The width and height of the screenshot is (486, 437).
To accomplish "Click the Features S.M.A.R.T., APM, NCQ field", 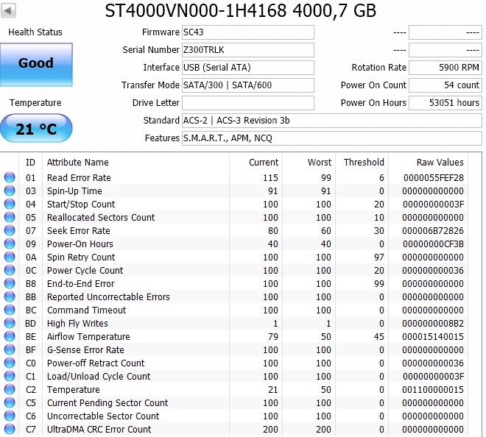I will (x=332, y=138).
